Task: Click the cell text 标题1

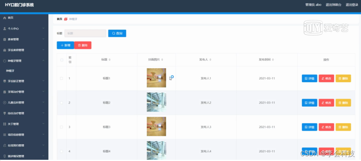Action: (107, 78)
